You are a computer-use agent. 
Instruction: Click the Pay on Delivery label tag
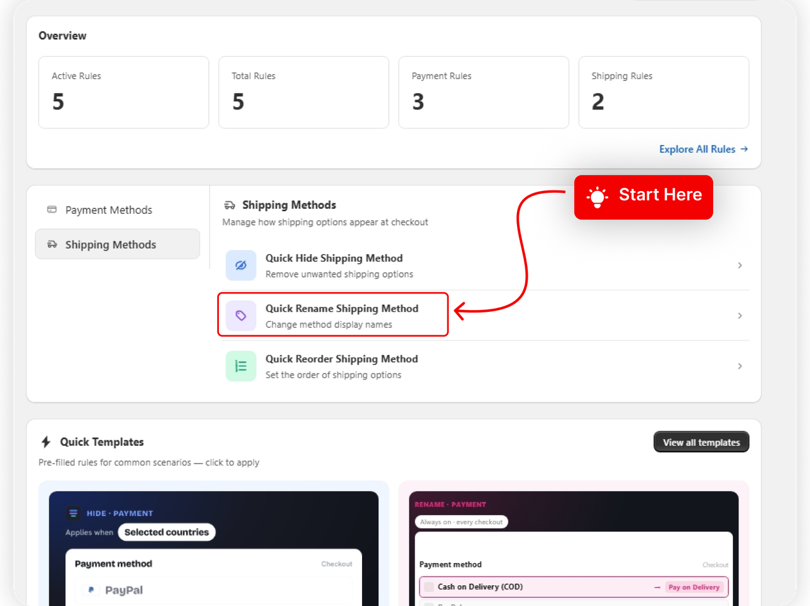tap(694, 587)
